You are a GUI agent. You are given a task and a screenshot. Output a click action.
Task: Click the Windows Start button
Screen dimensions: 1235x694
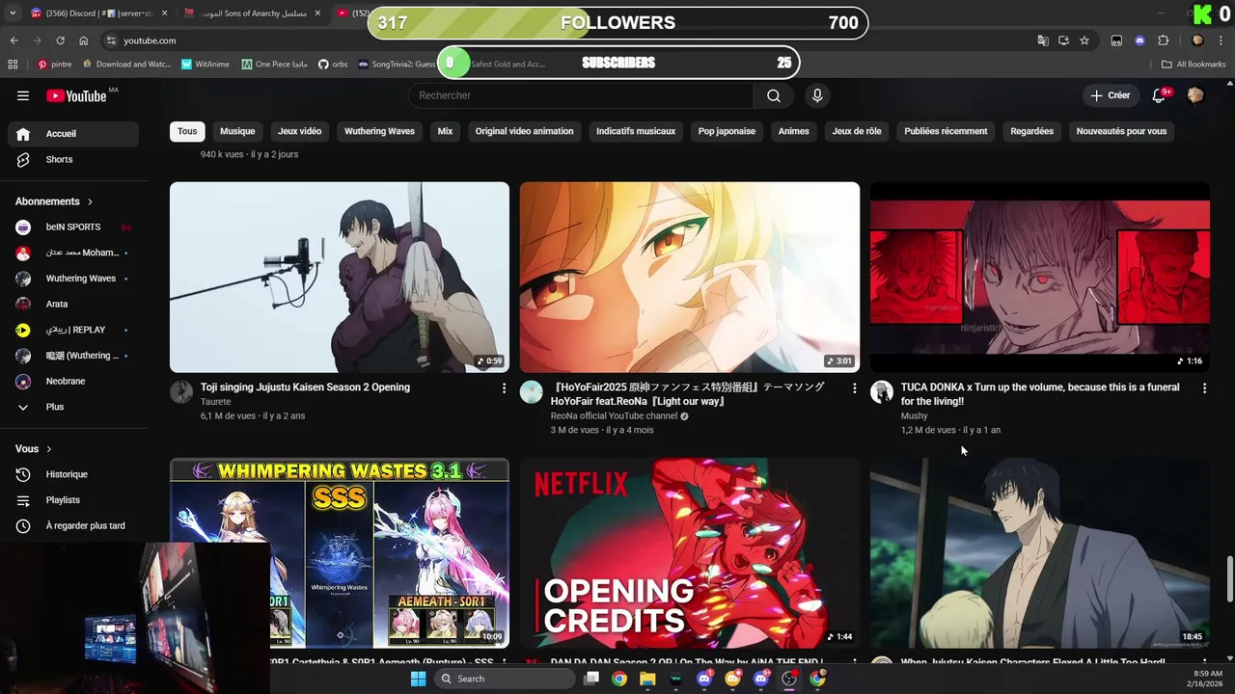click(418, 679)
